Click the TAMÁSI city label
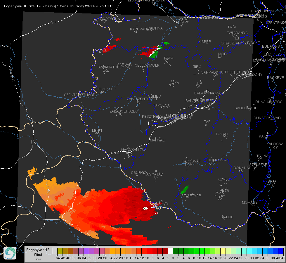 (x=222, y=134)
